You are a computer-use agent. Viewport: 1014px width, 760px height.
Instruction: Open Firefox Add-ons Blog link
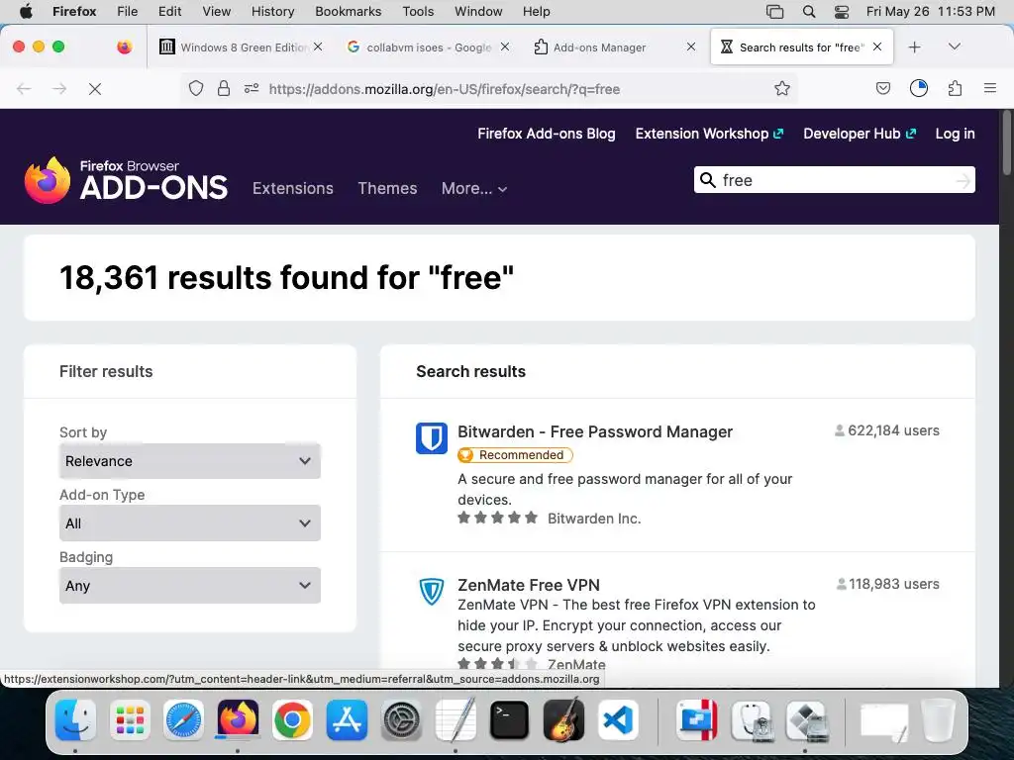point(547,134)
